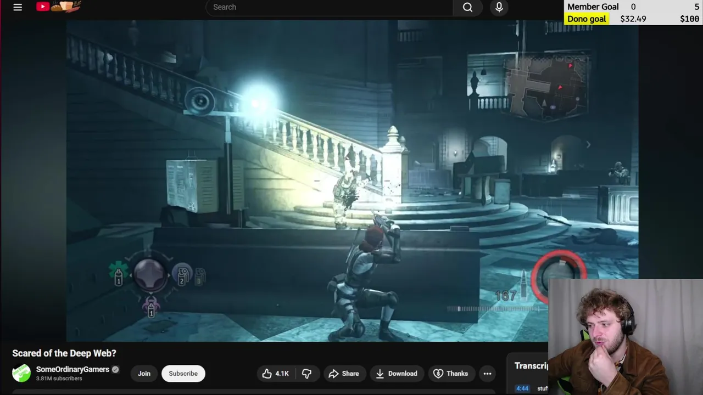Open SomeOrdinaryGamers channel avatar
Viewport: 703px width, 395px height.
(x=21, y=373)
